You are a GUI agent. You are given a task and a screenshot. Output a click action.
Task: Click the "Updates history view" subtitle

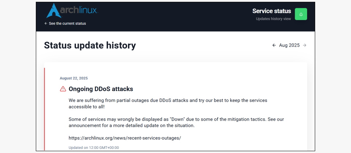coord(273,19)
